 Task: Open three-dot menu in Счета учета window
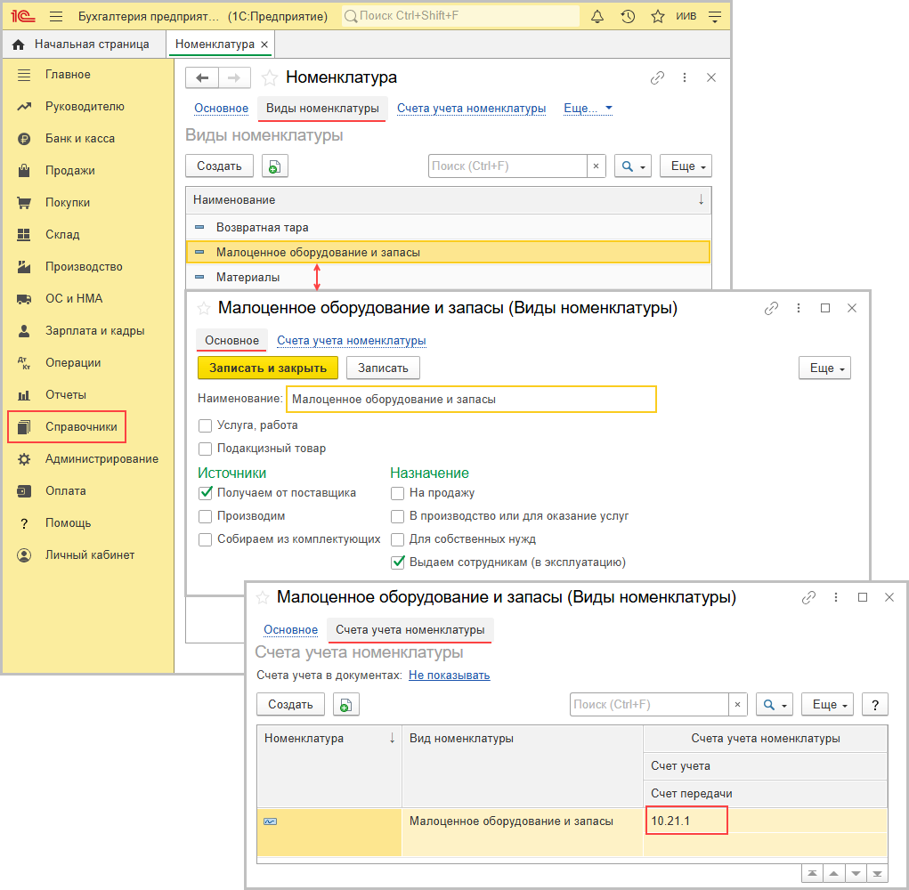[x=835, y=597]
